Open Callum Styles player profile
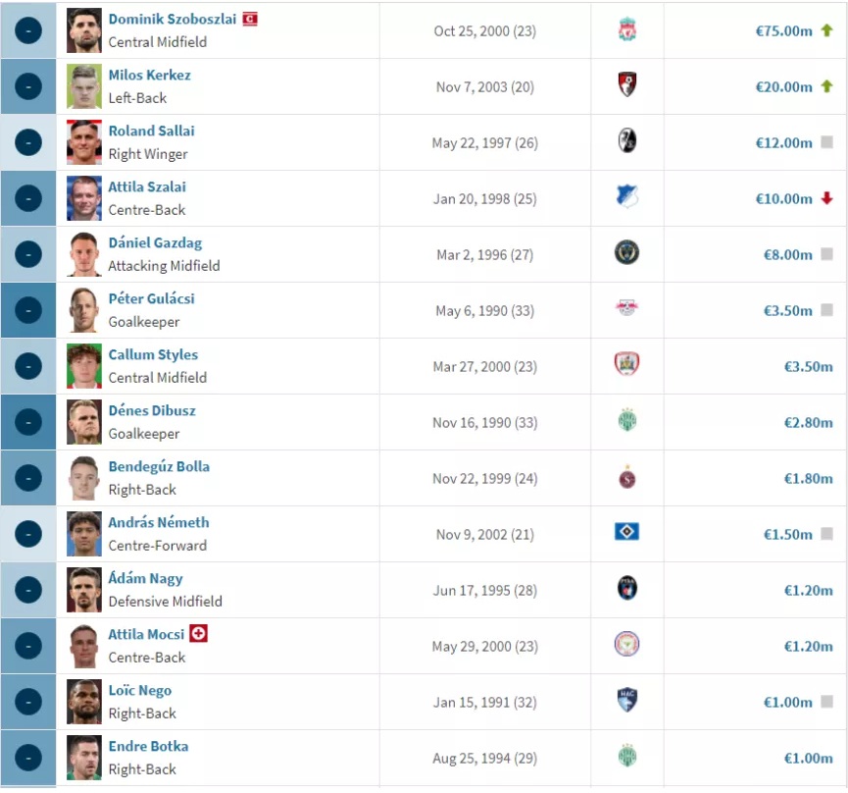The width and height of the screenshot is (848, 793). pyautogui.click(x=153, y=354)
